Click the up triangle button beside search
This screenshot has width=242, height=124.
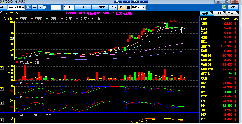[x=35, y=7]
